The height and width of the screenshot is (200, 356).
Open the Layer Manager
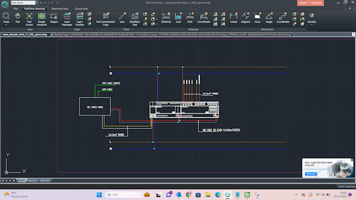pyautogui.click(x=67, y=19)
